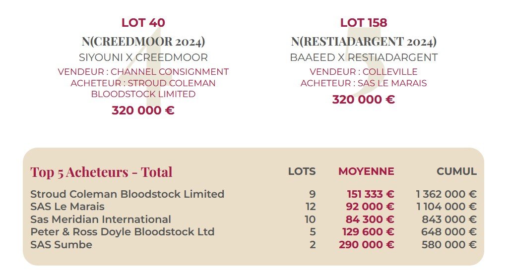The width and height of the screenshot is (509, 271).
Task: Click the LOTS column header
Action: tap(302, 171)
